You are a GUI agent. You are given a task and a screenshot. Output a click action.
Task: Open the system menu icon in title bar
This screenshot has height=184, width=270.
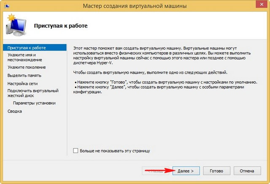point(7,6)
